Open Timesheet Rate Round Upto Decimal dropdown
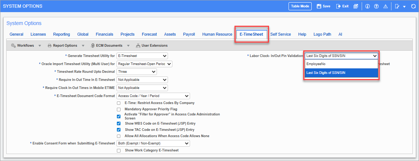The height and width of the screenshot is (161, 419). pos(137,72)
